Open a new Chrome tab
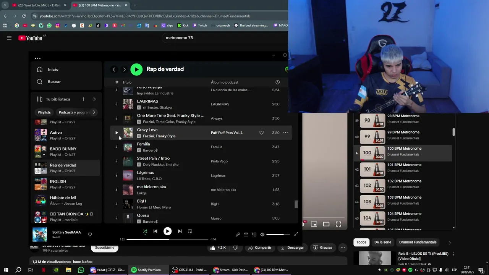489x275 pixels. tap(134, 5)
